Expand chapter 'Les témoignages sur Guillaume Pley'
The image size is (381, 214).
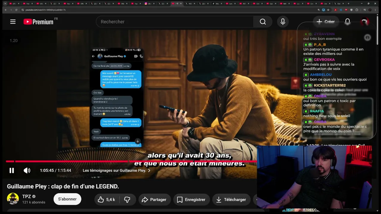tap(117, 170)
